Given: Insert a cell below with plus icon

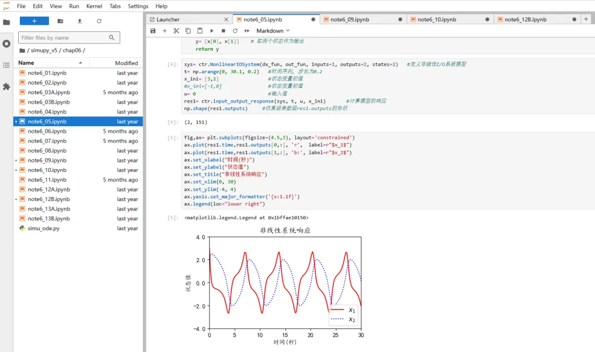Looking at the screenshot, I should point(165,31).
